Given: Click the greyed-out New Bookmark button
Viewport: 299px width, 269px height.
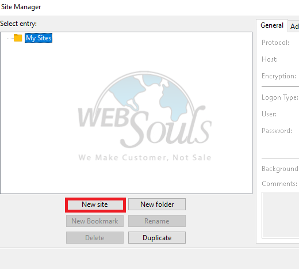Looking at the screenshot, I should click(x=95, y=221).
